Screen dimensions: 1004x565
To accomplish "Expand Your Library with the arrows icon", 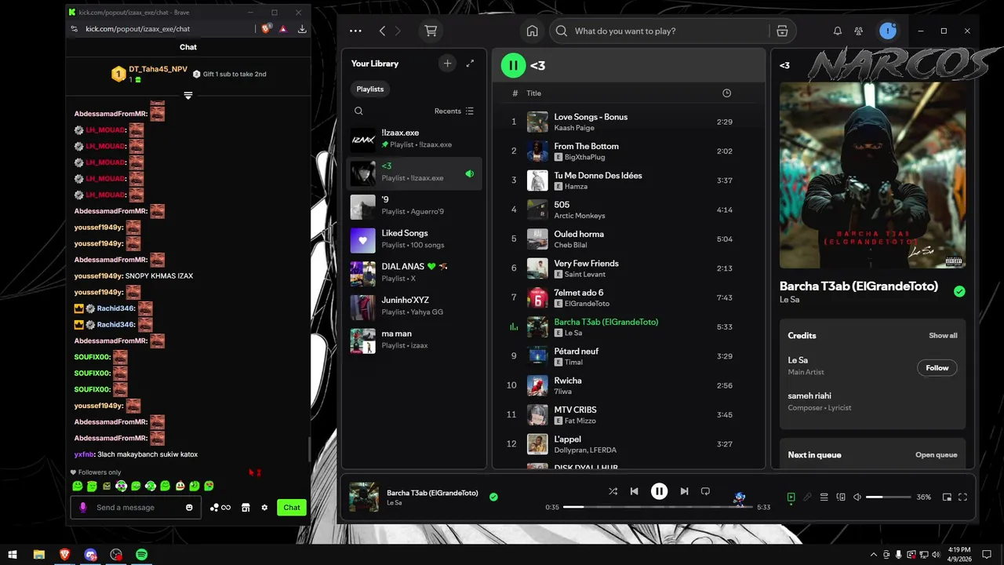I will click(470, 64).
